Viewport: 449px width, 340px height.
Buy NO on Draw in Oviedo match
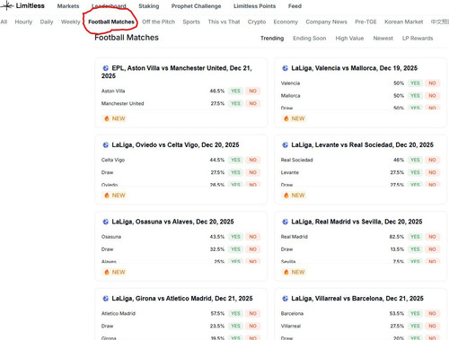[252, 172]
